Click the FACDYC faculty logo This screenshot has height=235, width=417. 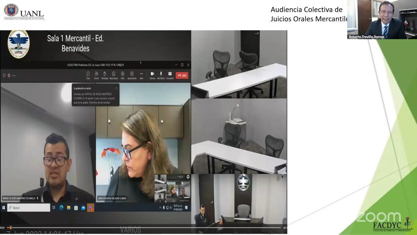pyautogui.click(x=393, y=225)
